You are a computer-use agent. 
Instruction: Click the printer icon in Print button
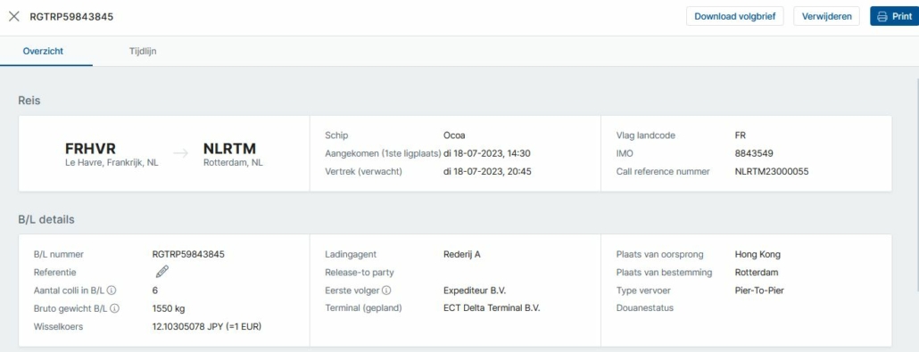(882, 16)
